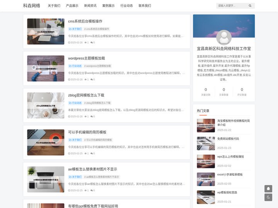This screenshot has height=208, width=278.
Task: Click the 评论数量 stat counter
Action: pos(242,92)
